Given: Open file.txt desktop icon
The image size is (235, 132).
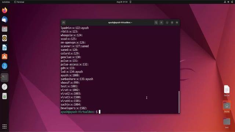Looking at the screenshot, I should (x=227, y=91).
